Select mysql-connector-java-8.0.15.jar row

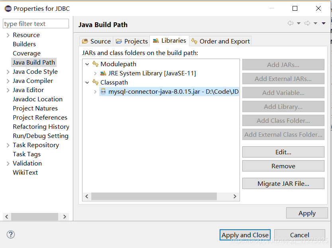point(169,91)
